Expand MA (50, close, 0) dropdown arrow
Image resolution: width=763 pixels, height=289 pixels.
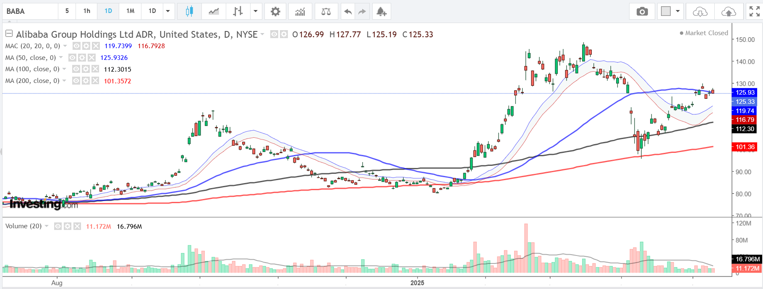(61, 58)
